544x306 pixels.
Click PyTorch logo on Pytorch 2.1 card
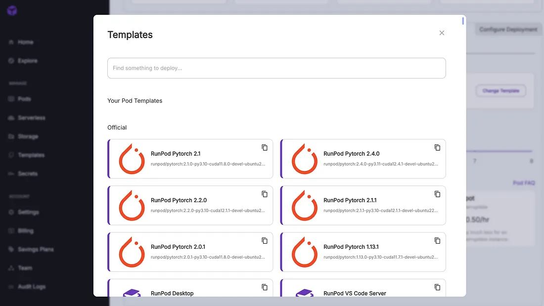(x=132, y=159)
